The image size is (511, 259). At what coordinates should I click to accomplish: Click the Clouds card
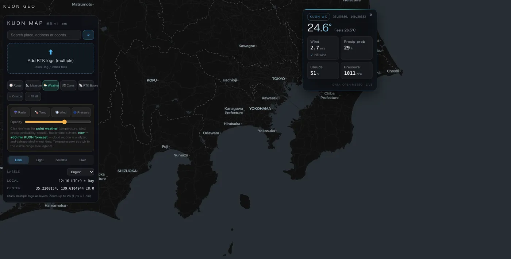coord(323,70)
